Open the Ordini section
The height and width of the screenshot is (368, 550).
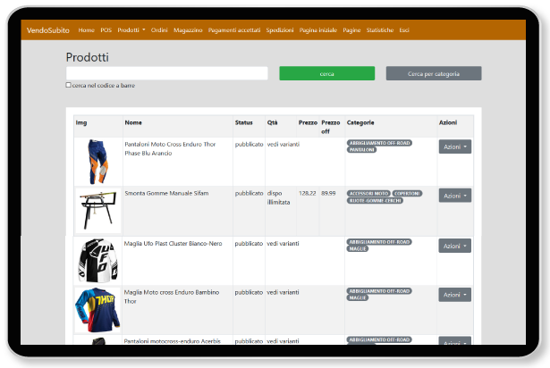pos(159,30)
